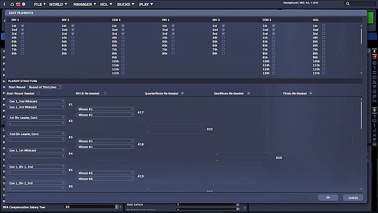Viewport: 378px width, 213px height.
Task: Open '1st Div Leader, Con1' dropdown
Action: point(37,118)
